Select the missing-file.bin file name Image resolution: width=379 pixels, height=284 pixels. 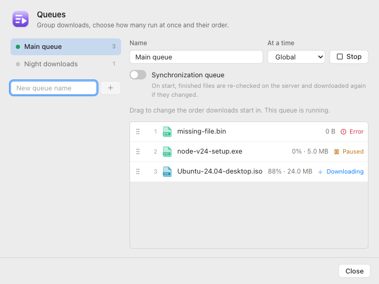[x=202, y=131]
